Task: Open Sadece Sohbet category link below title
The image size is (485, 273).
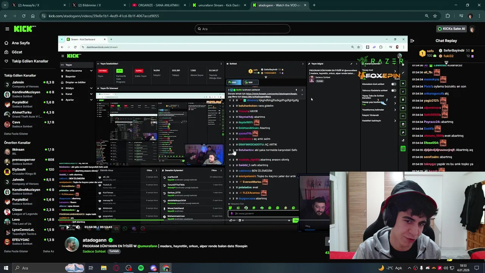Action: point(94,251)
